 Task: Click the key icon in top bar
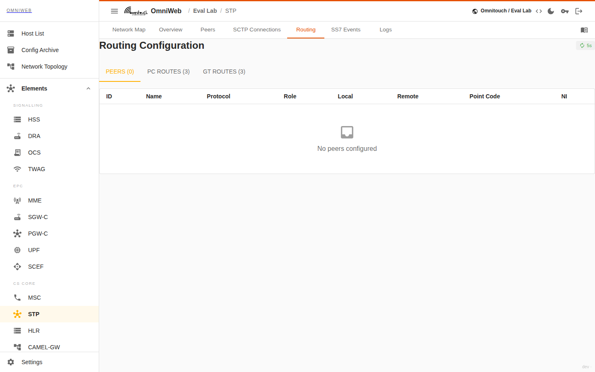pyautogui.click(x=565, y=11)
